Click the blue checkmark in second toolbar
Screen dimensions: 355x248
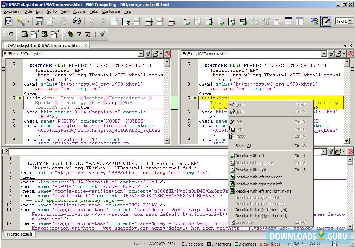point(102,34)
